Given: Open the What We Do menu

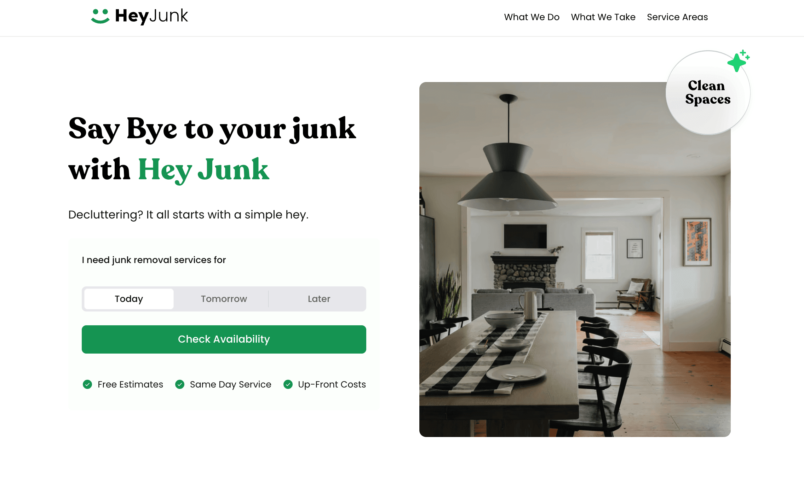Looking at the screenshot, I should (532, 17).
